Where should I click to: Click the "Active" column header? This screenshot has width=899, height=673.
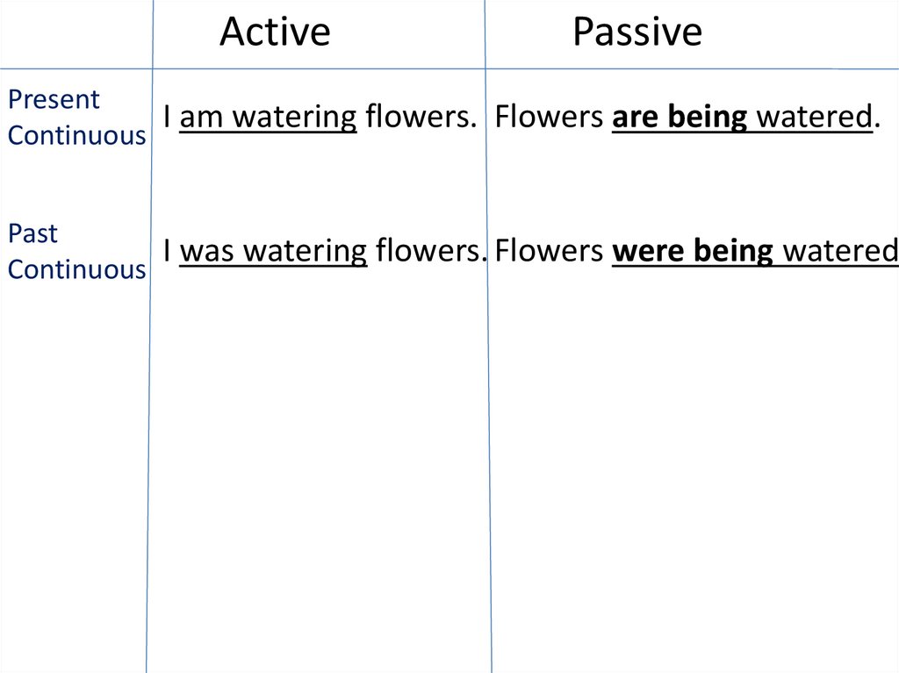click(x=275, y=32)
